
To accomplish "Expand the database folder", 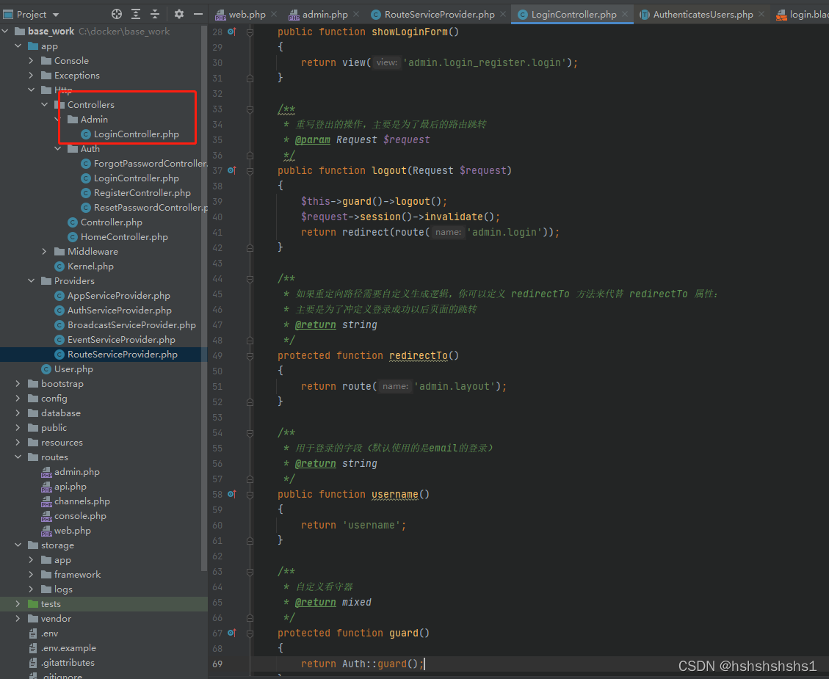I will pos(18,413).
